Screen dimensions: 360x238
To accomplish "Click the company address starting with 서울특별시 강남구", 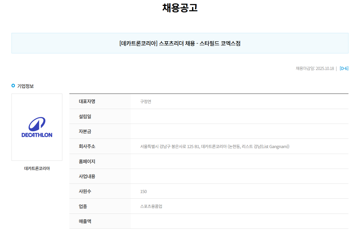I will [215, 146].
